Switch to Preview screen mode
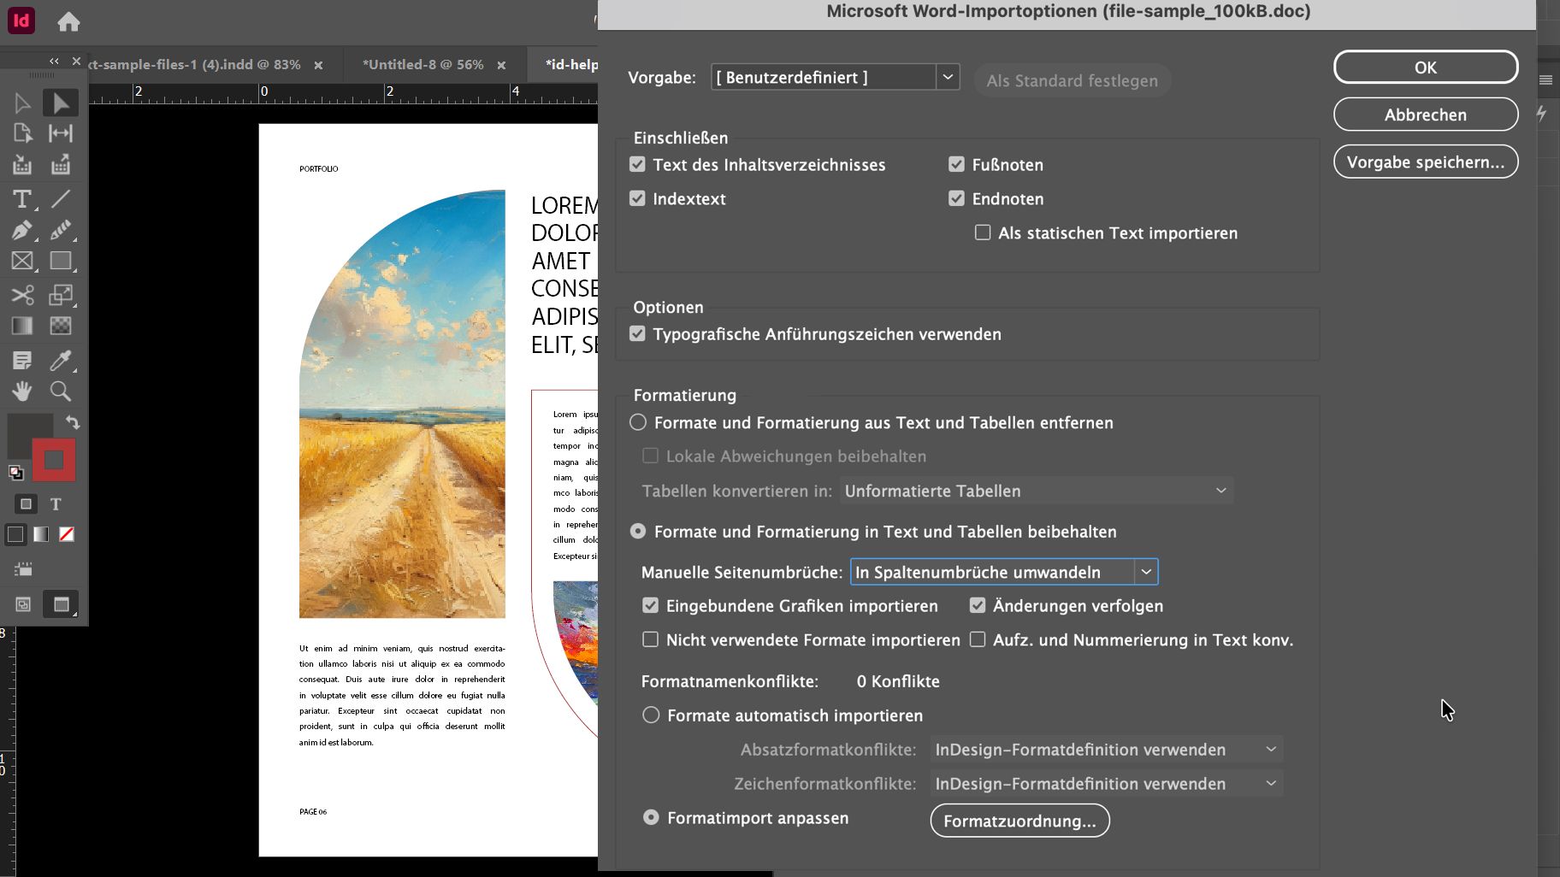1560x877 pixels. (61, 604)
